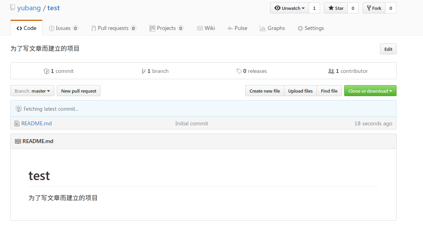Image resolution: width=423 pixels, height=227 pixels.
Task: Switch to the Code tab
Action: point(26,28)
